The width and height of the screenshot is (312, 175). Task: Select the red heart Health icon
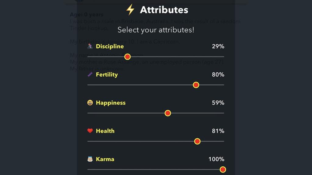tap(90, 131)
